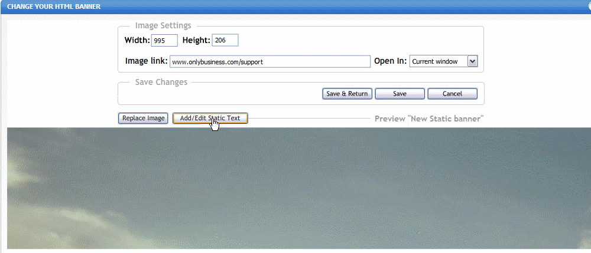Click 'CHANGE YOUR HTML BANNER' title text

click(54, 6)
